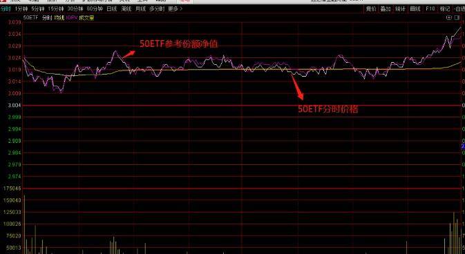Activate the 画线 drawing tool button

(x=415, y=9)
